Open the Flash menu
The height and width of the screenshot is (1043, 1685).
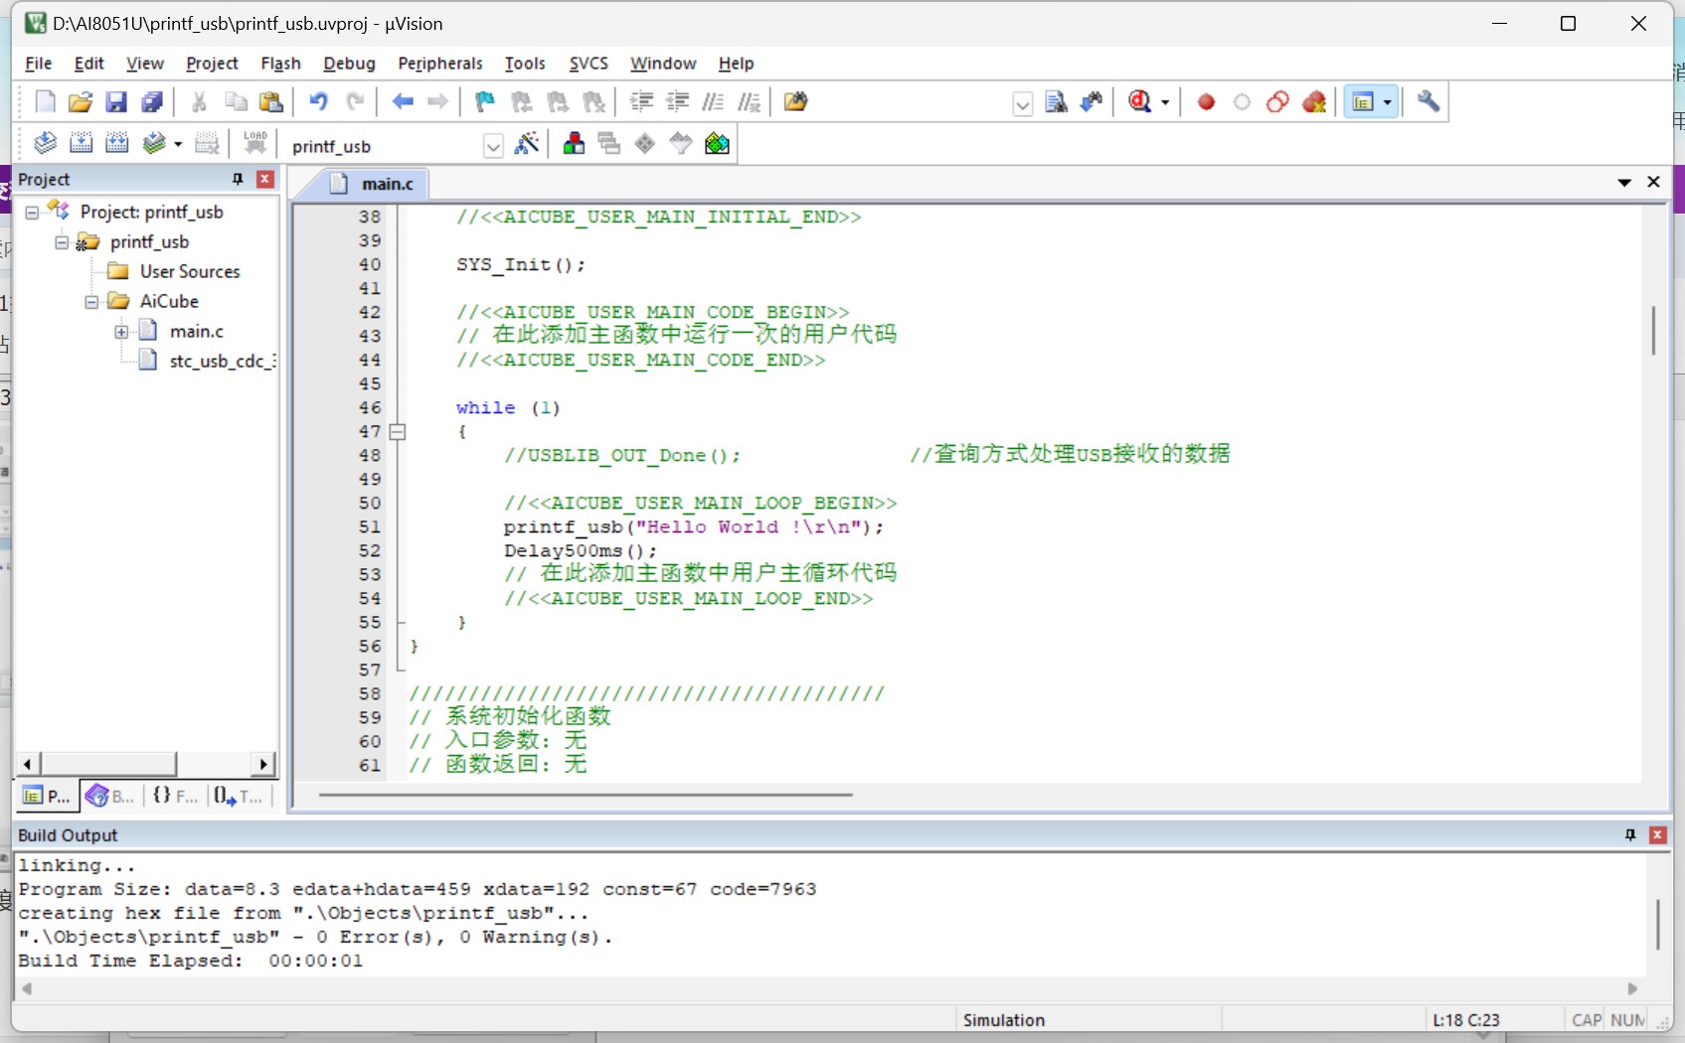[280, 64]
